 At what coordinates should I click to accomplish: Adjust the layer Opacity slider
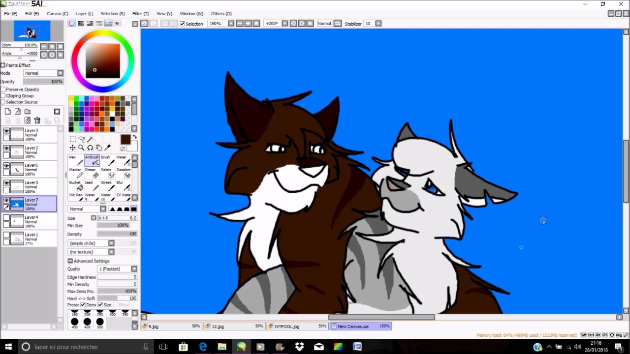(x=43, y=82)
